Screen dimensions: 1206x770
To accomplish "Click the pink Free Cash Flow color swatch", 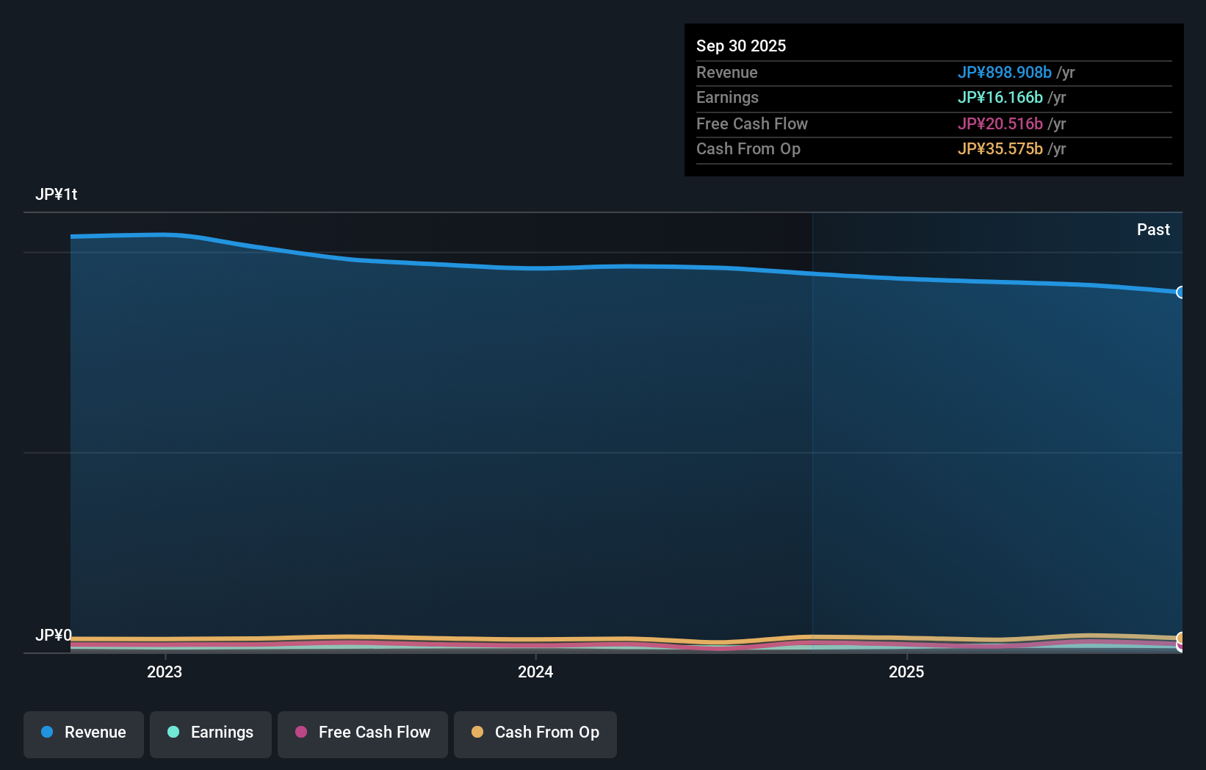I will pyautogui.click(x=301, y=733).
